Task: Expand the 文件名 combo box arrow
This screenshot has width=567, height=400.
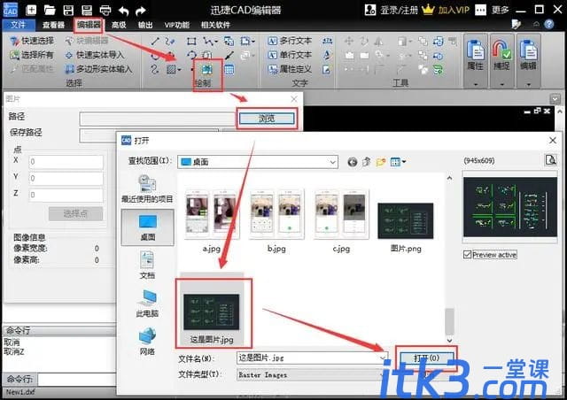Action: point(383,358)
